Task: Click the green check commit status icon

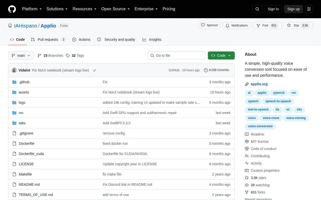Action: click(x=95, y=70)
